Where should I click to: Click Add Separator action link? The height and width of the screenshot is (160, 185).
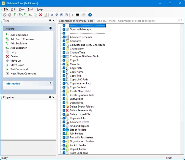pos(18,48)
